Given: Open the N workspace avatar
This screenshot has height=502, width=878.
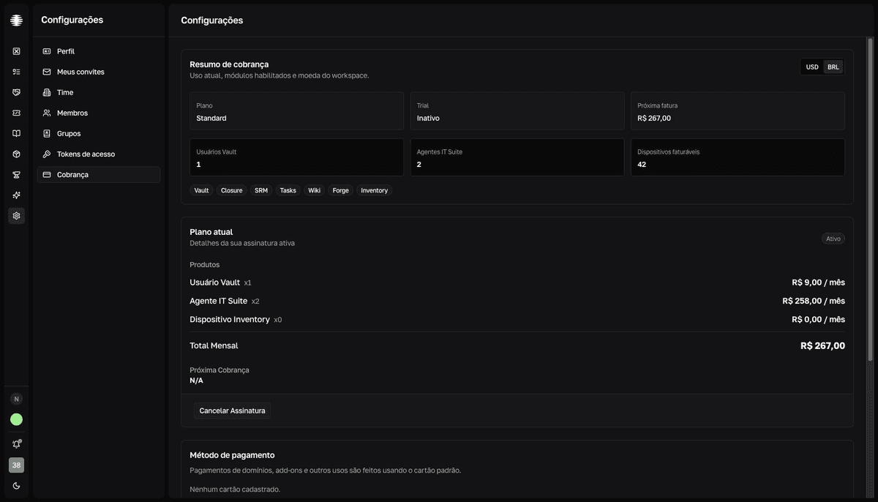Looking at the screenshot, I should click(x=16, y=399).
